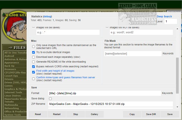This screenshot has width=182, height=120.
Task: Click the options panel scrollbar thumb
Action: 177,75
